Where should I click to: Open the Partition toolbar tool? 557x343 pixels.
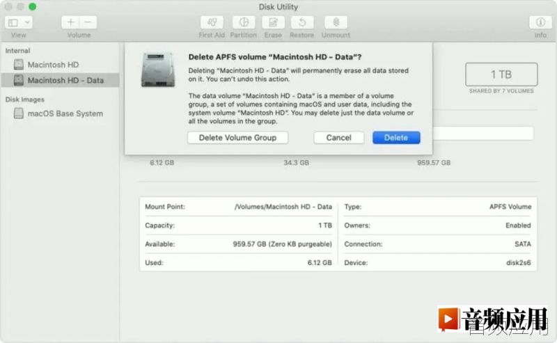tap(244, 22)
